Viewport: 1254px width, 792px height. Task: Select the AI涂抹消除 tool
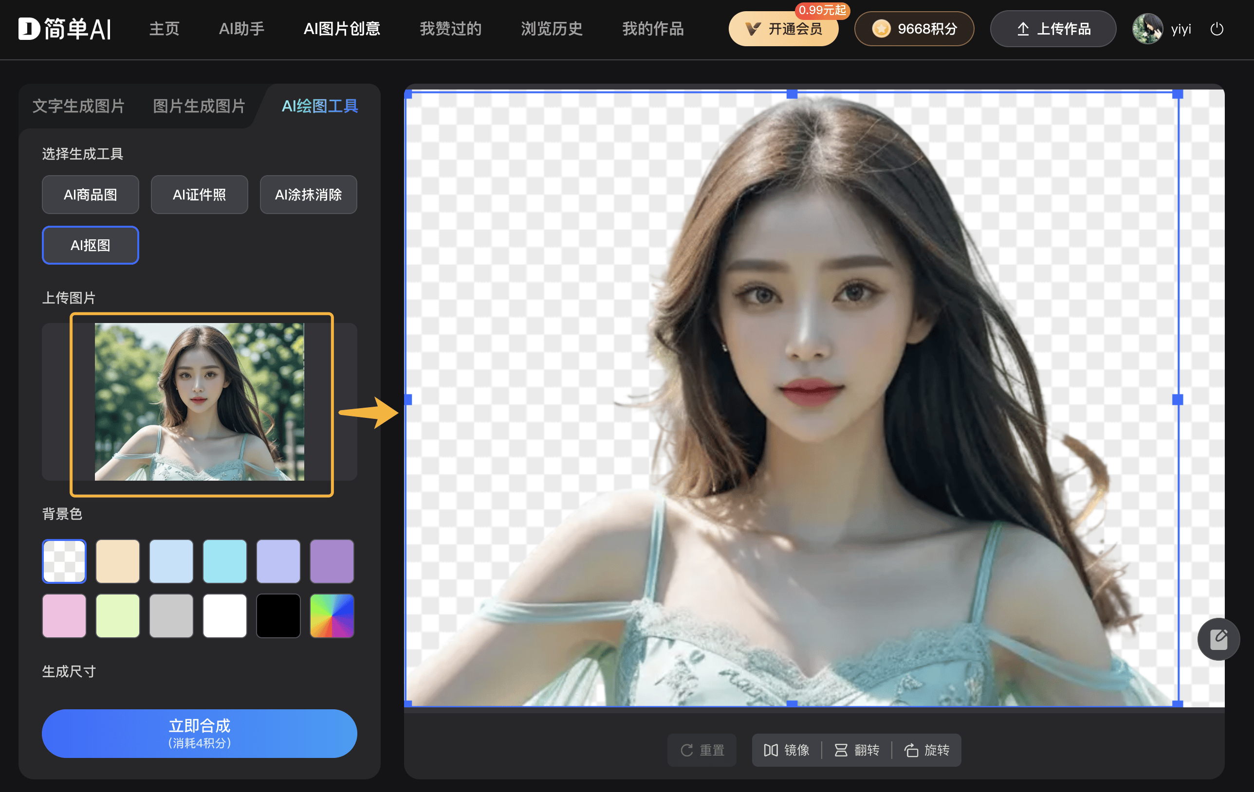coord(308,195)
